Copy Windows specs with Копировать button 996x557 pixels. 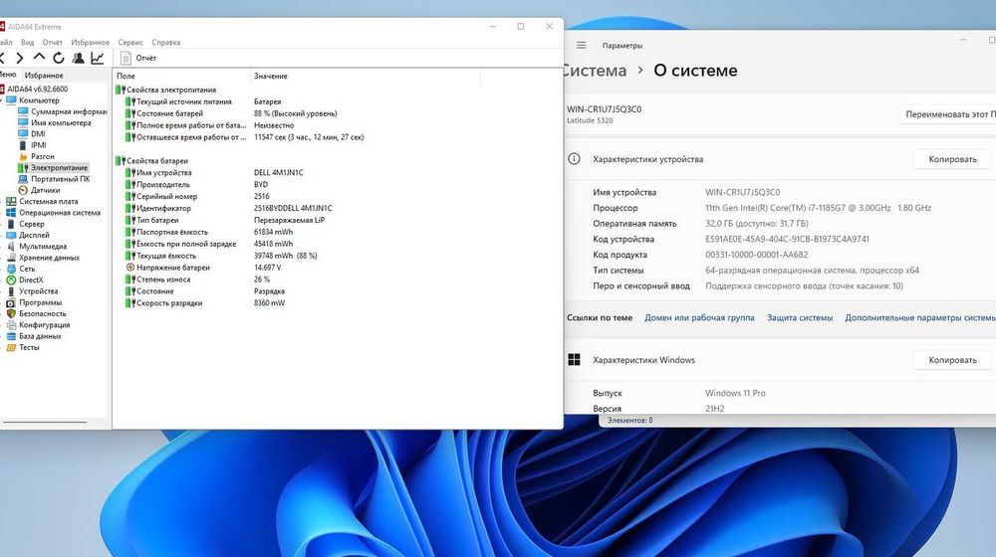[952, 360]
